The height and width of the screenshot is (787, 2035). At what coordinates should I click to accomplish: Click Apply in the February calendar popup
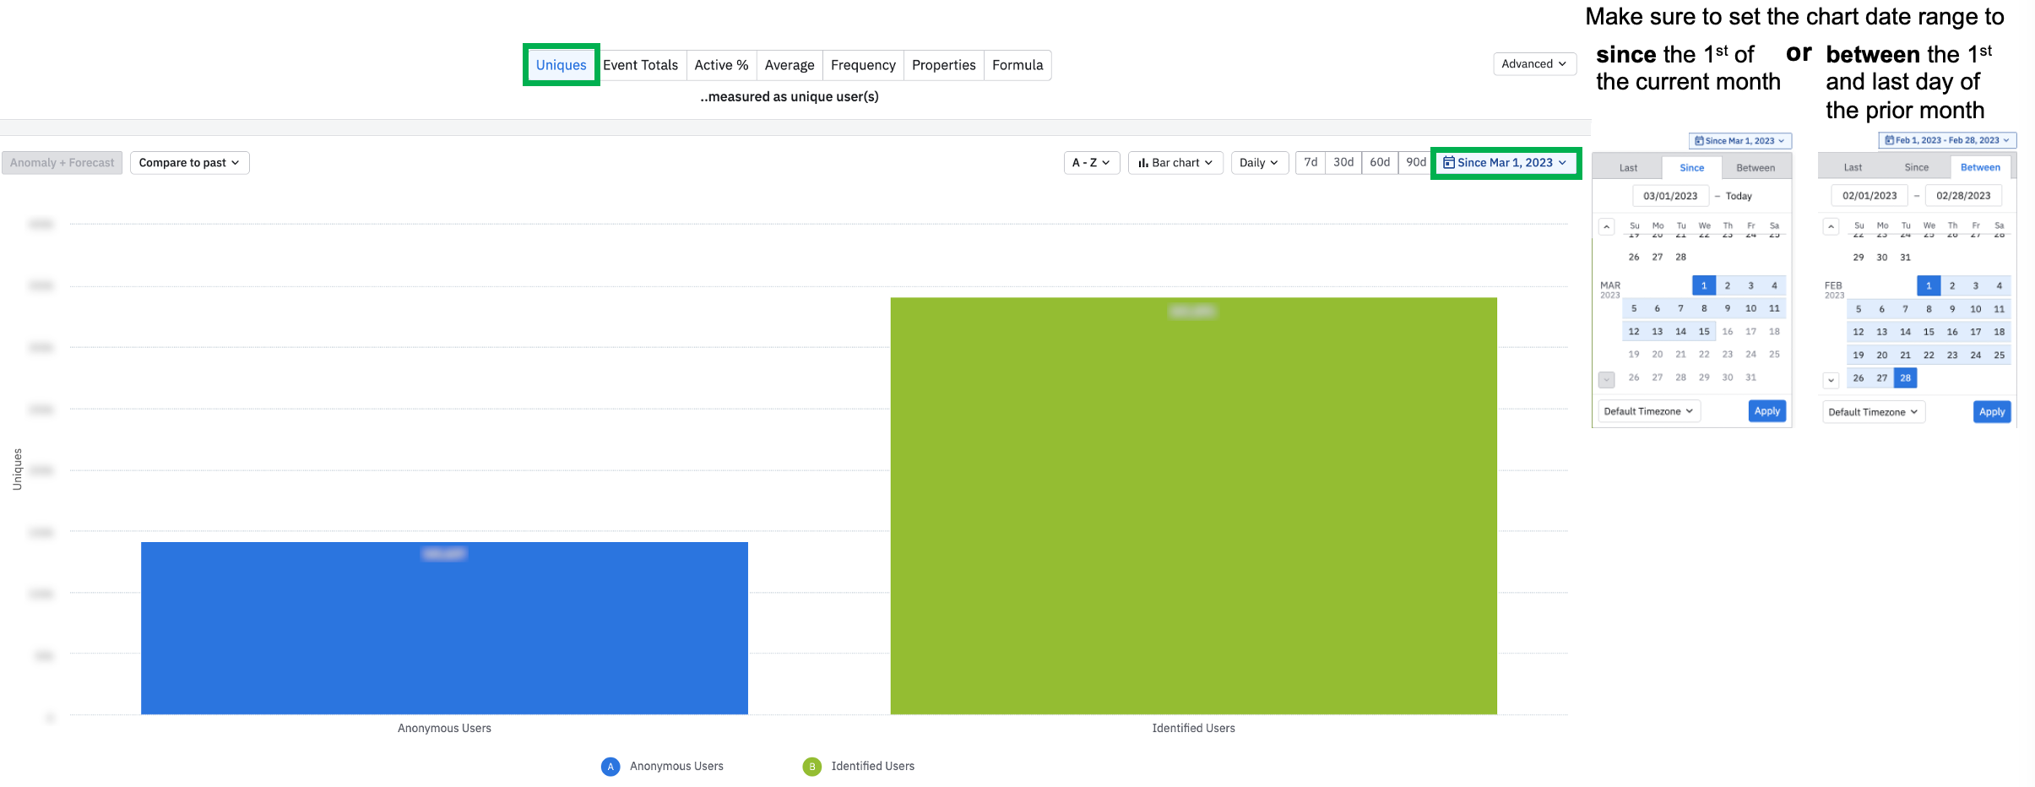pos(1992,412)
